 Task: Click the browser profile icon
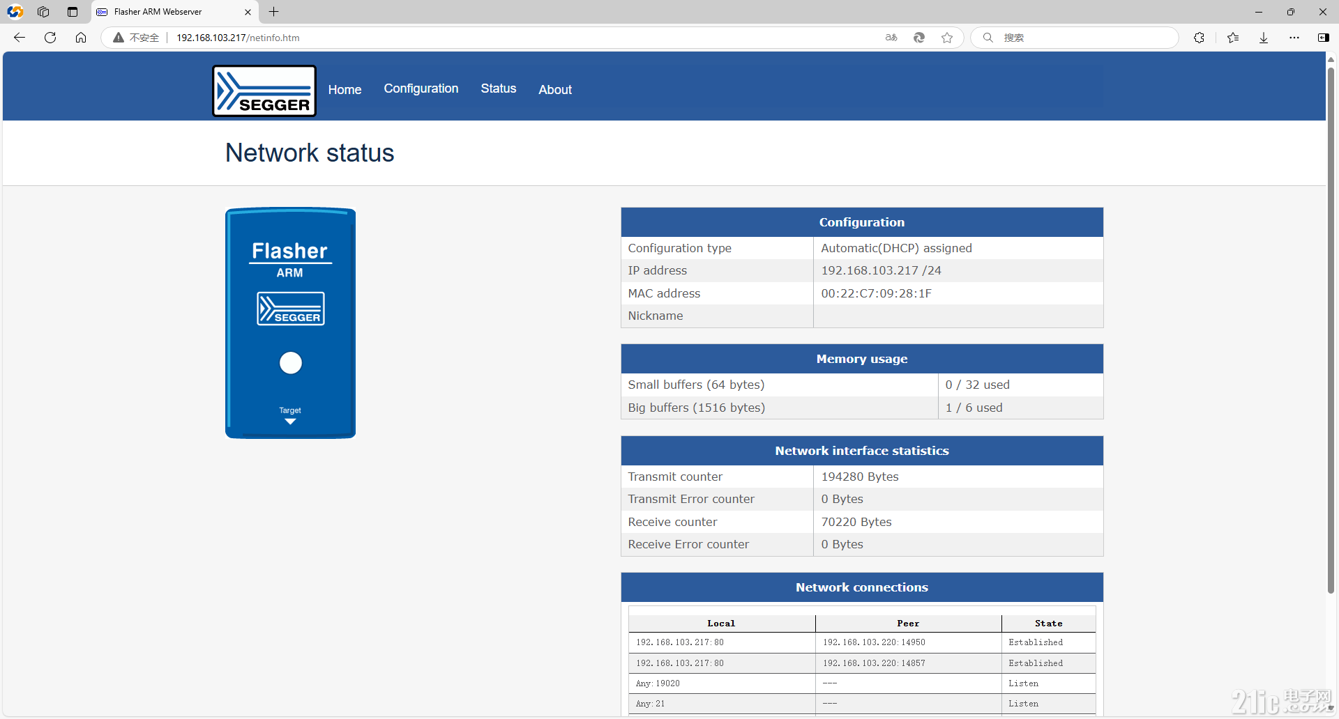(15, 12)
